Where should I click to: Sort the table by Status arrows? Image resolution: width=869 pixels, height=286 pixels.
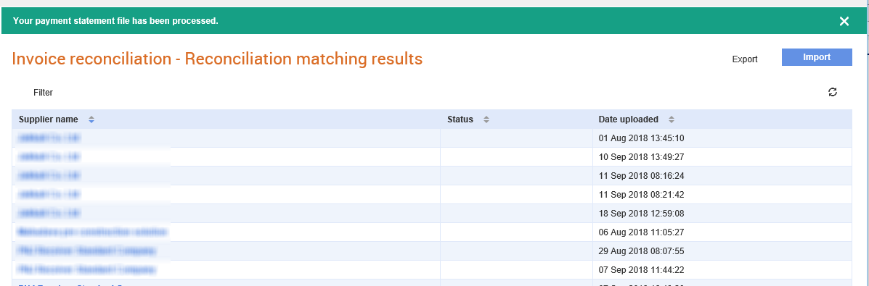486,119
